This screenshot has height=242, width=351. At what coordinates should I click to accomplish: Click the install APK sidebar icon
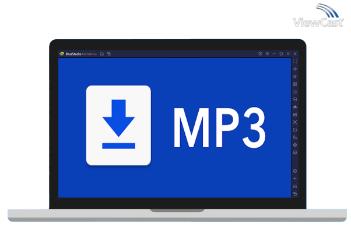(x=295, y=107)
